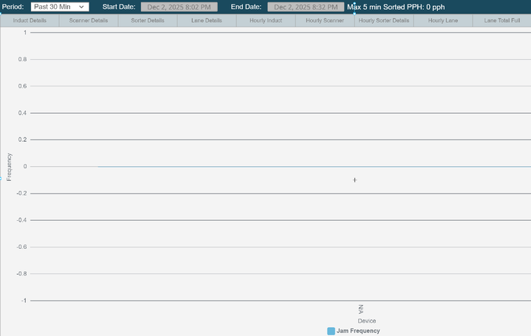Image resolution: width=531 pixels, height=336 pixels.
Task: Click the N/A device axis label
Action: click(361, 309)
